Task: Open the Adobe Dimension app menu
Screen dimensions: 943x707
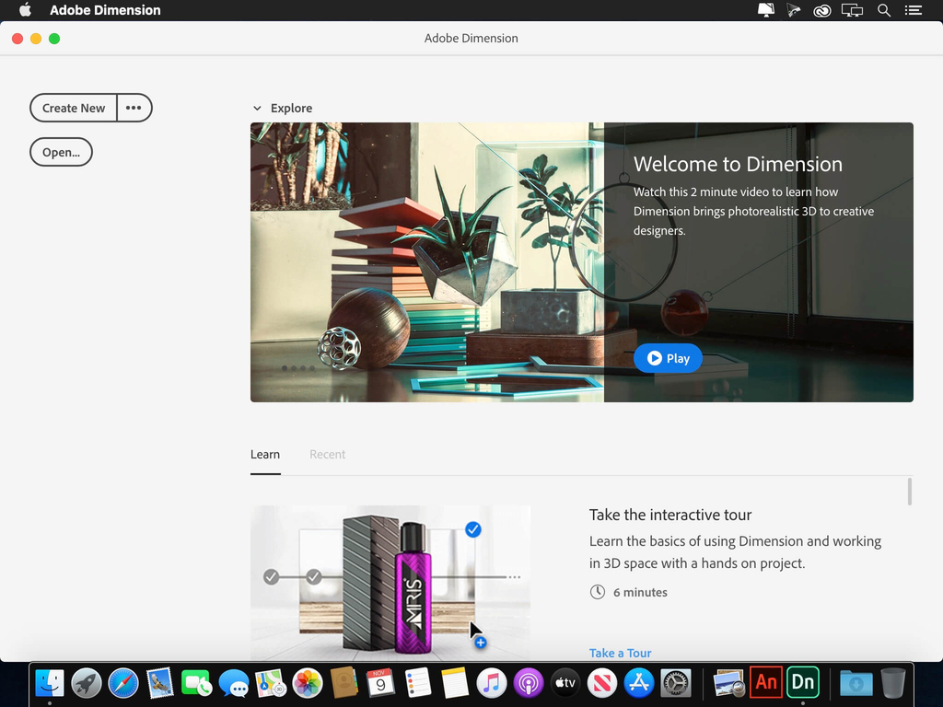Action: pyautogui.click(x=105, y=10)
